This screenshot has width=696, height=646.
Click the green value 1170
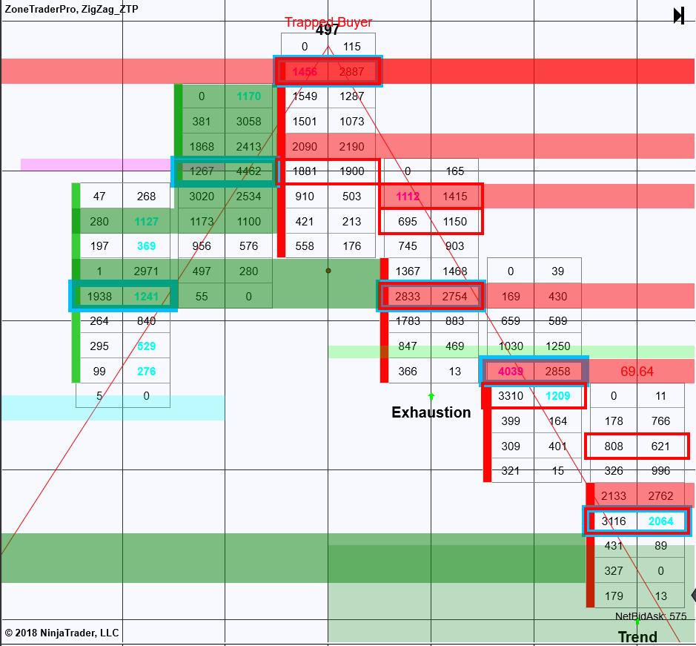(248, 96)
